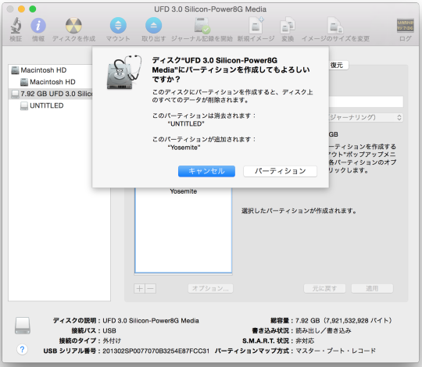Viewport: 422px width, 367px height.
Task: Click the "Yosemite" name in the dialog text
Action: [184, 148]
